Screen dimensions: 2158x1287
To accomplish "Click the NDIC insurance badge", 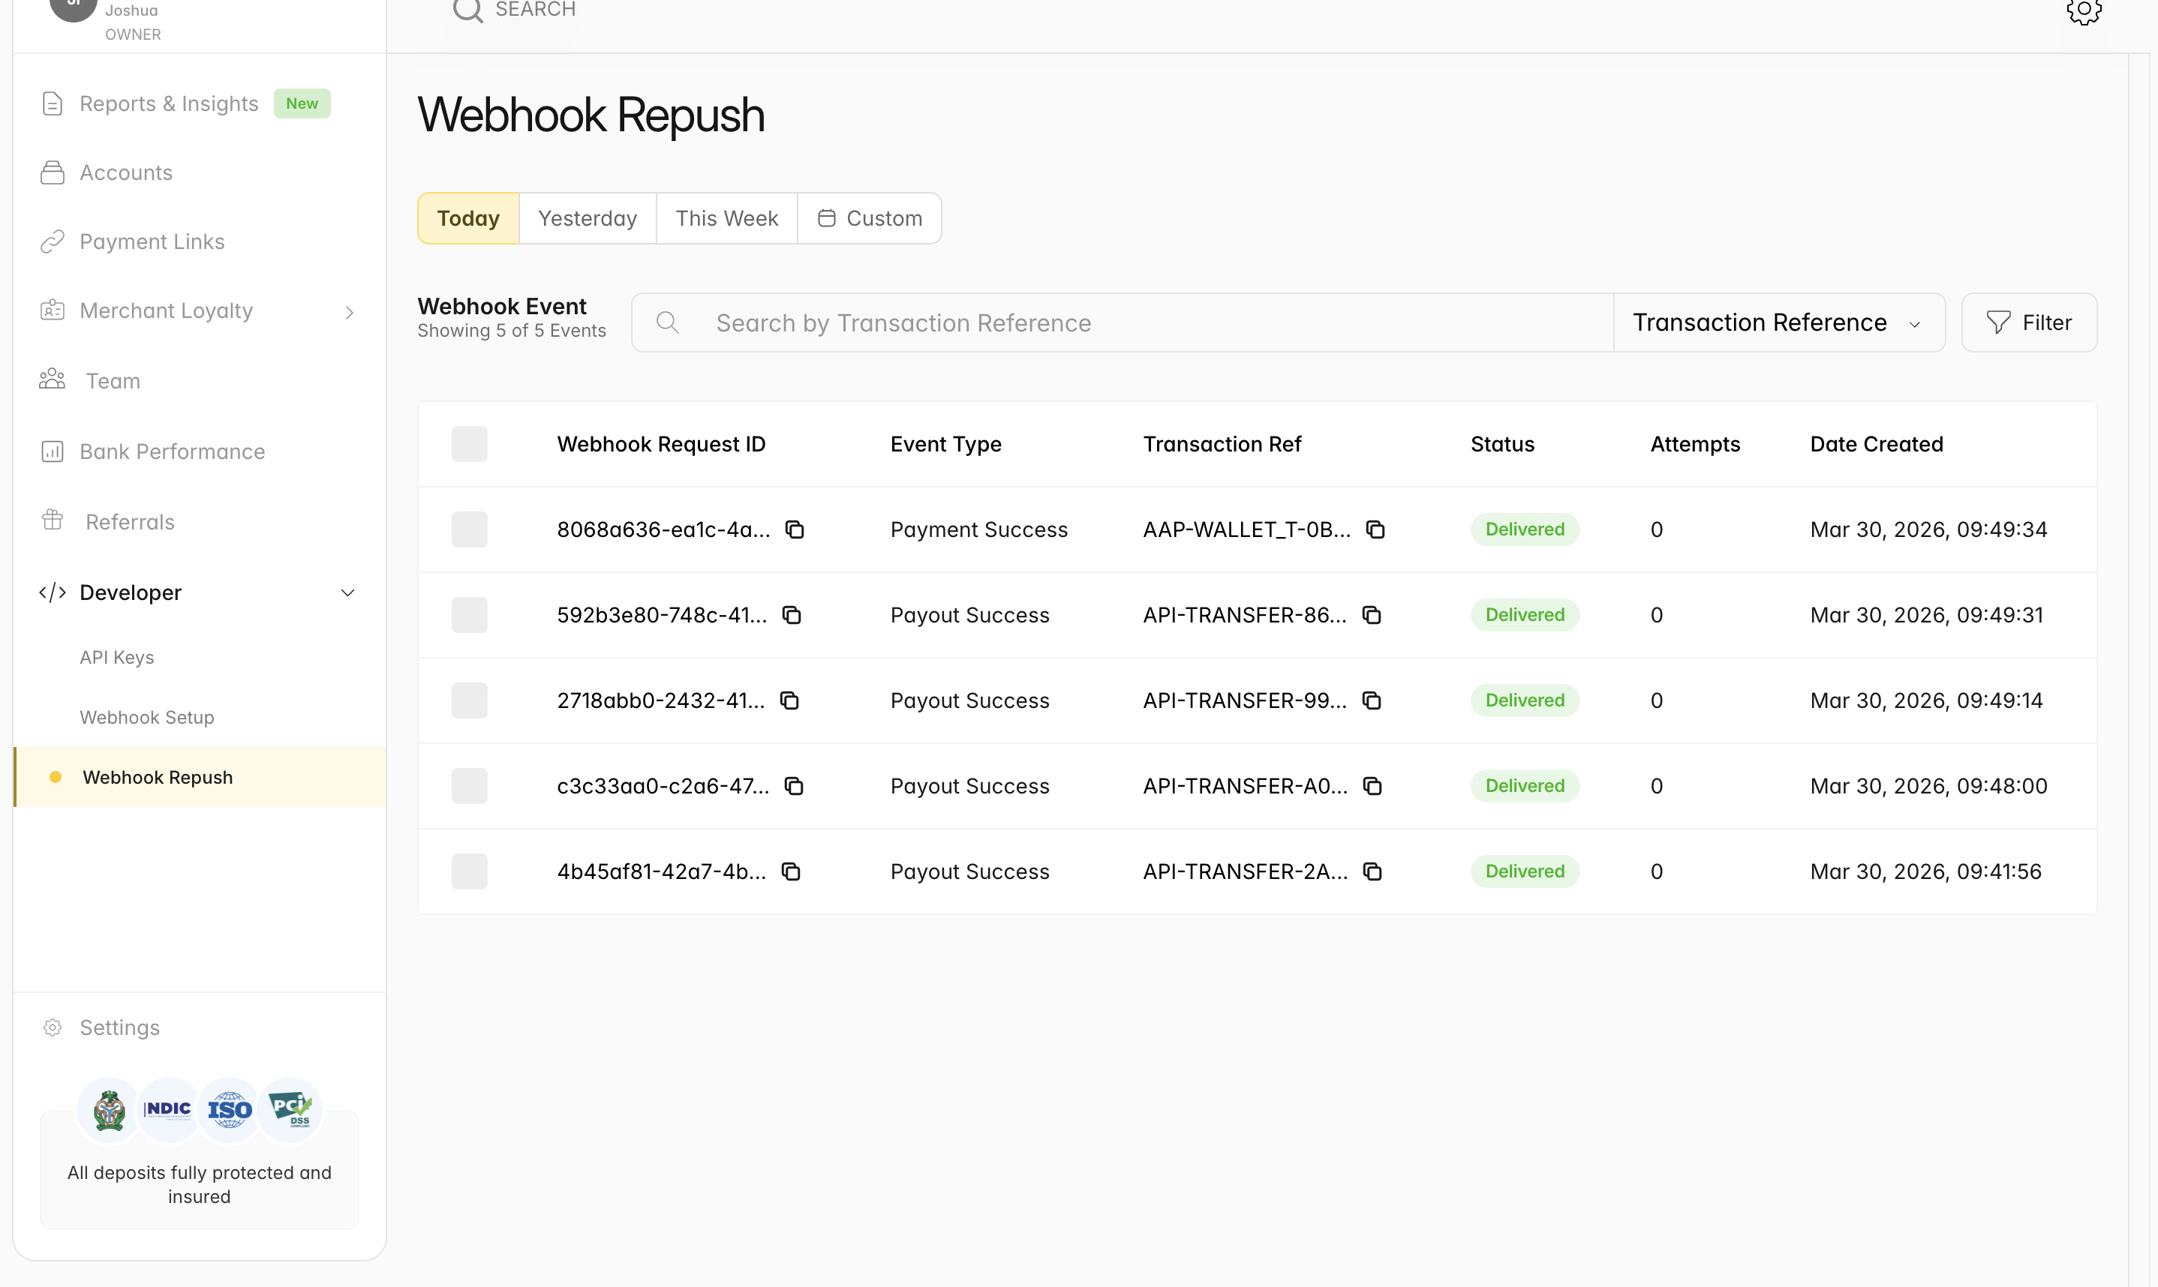I will pos(167,1108).
